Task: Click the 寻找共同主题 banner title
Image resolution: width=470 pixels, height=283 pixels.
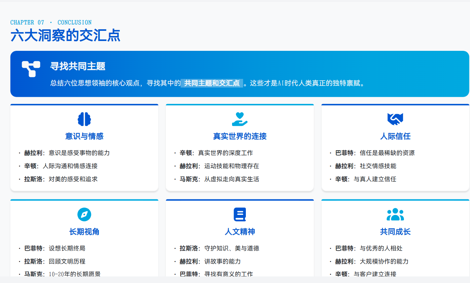Action: 78,66
